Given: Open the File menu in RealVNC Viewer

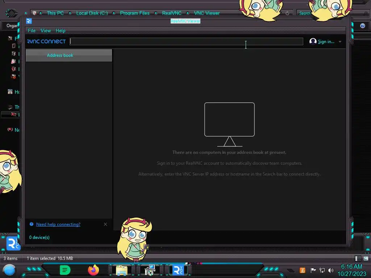Looking at the screenshot, I should pos(32,30).
